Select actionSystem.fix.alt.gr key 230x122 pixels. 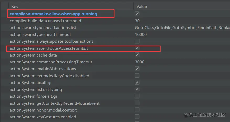pos(31,82)
